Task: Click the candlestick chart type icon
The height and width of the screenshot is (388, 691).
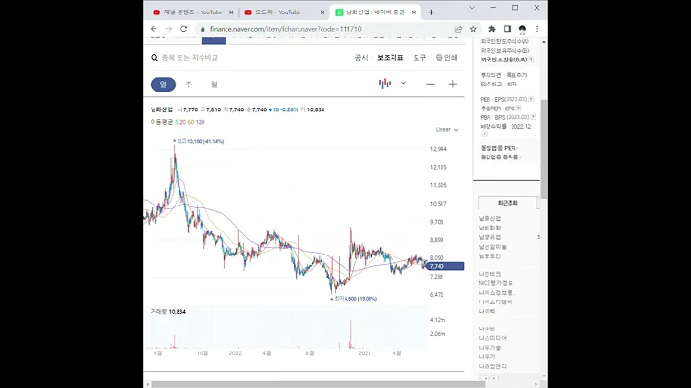Action: tap(385, 84)
